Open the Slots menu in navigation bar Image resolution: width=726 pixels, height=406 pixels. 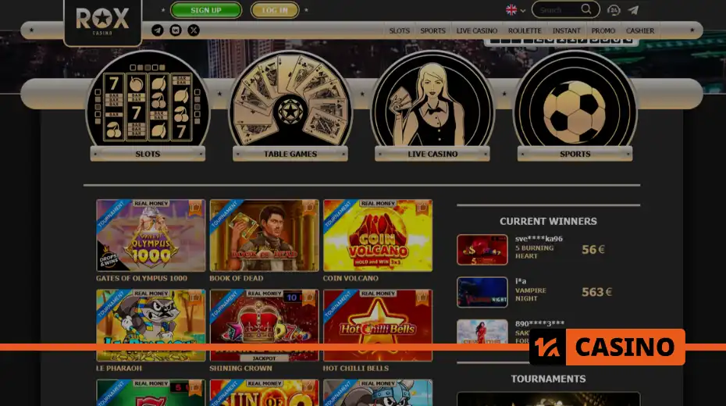tap(399, 30)
